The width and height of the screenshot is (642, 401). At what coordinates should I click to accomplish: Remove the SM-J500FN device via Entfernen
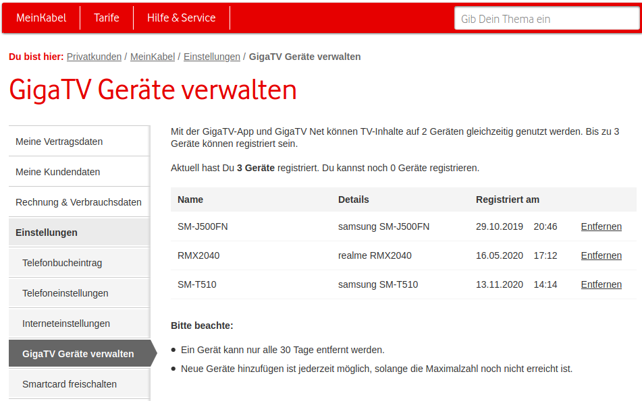601,226
